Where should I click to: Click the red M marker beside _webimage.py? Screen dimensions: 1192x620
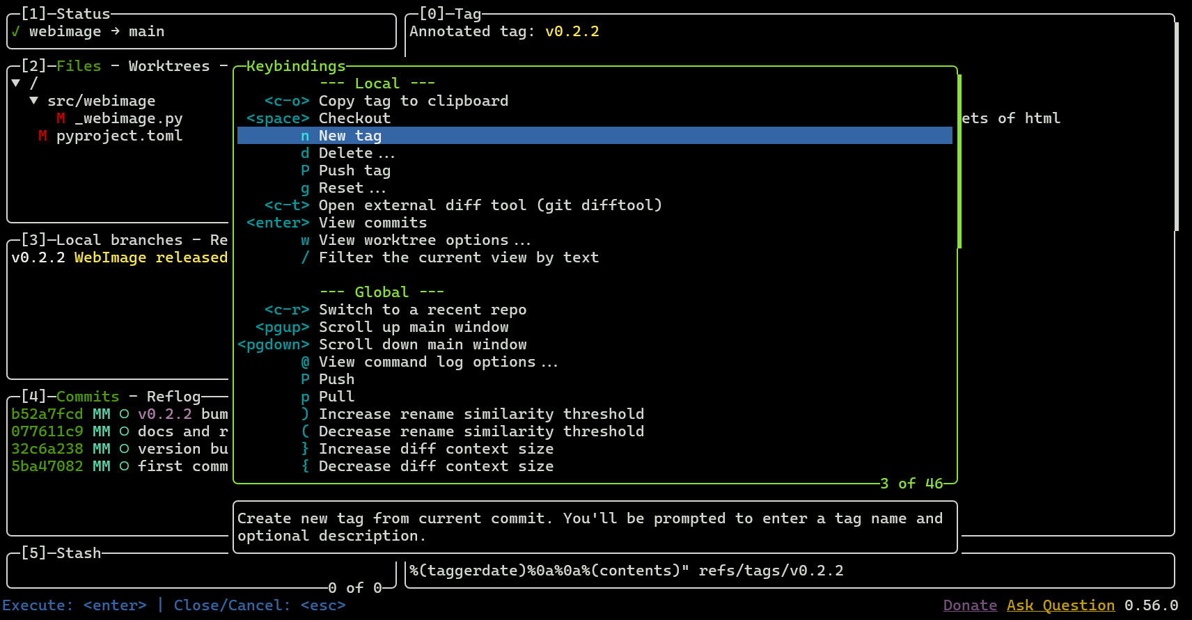point(61,118)
